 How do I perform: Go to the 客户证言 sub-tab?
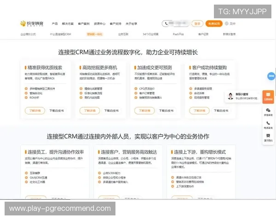tap(203, 34)
